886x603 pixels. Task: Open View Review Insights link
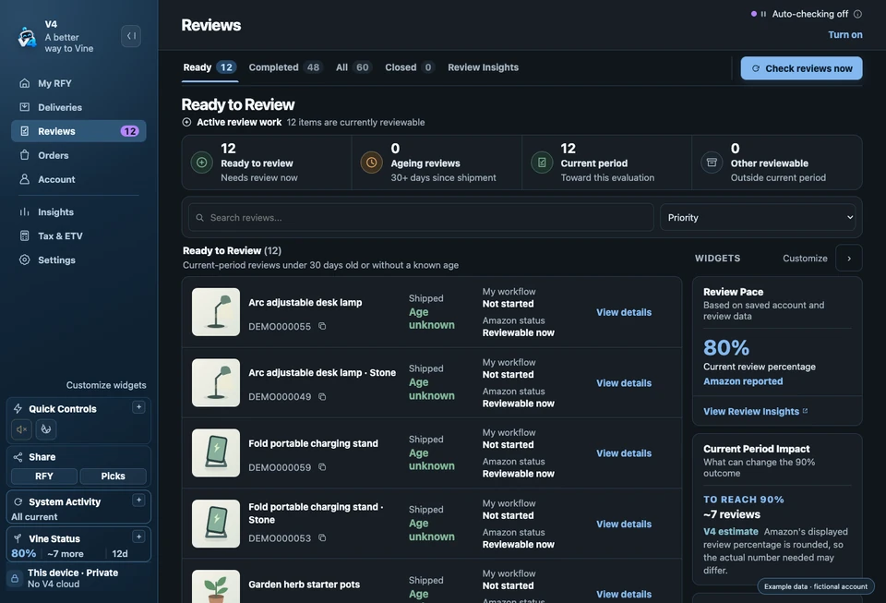pos(755,412)
